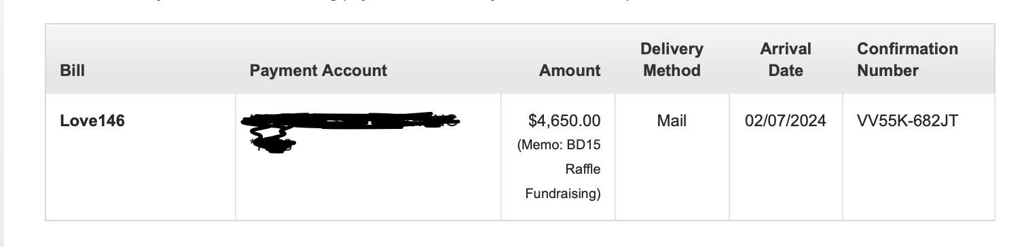Viewport: 1024px width, 247px height.
Task: Click empty space beneath the Mail value
Action: pos(672,176)
